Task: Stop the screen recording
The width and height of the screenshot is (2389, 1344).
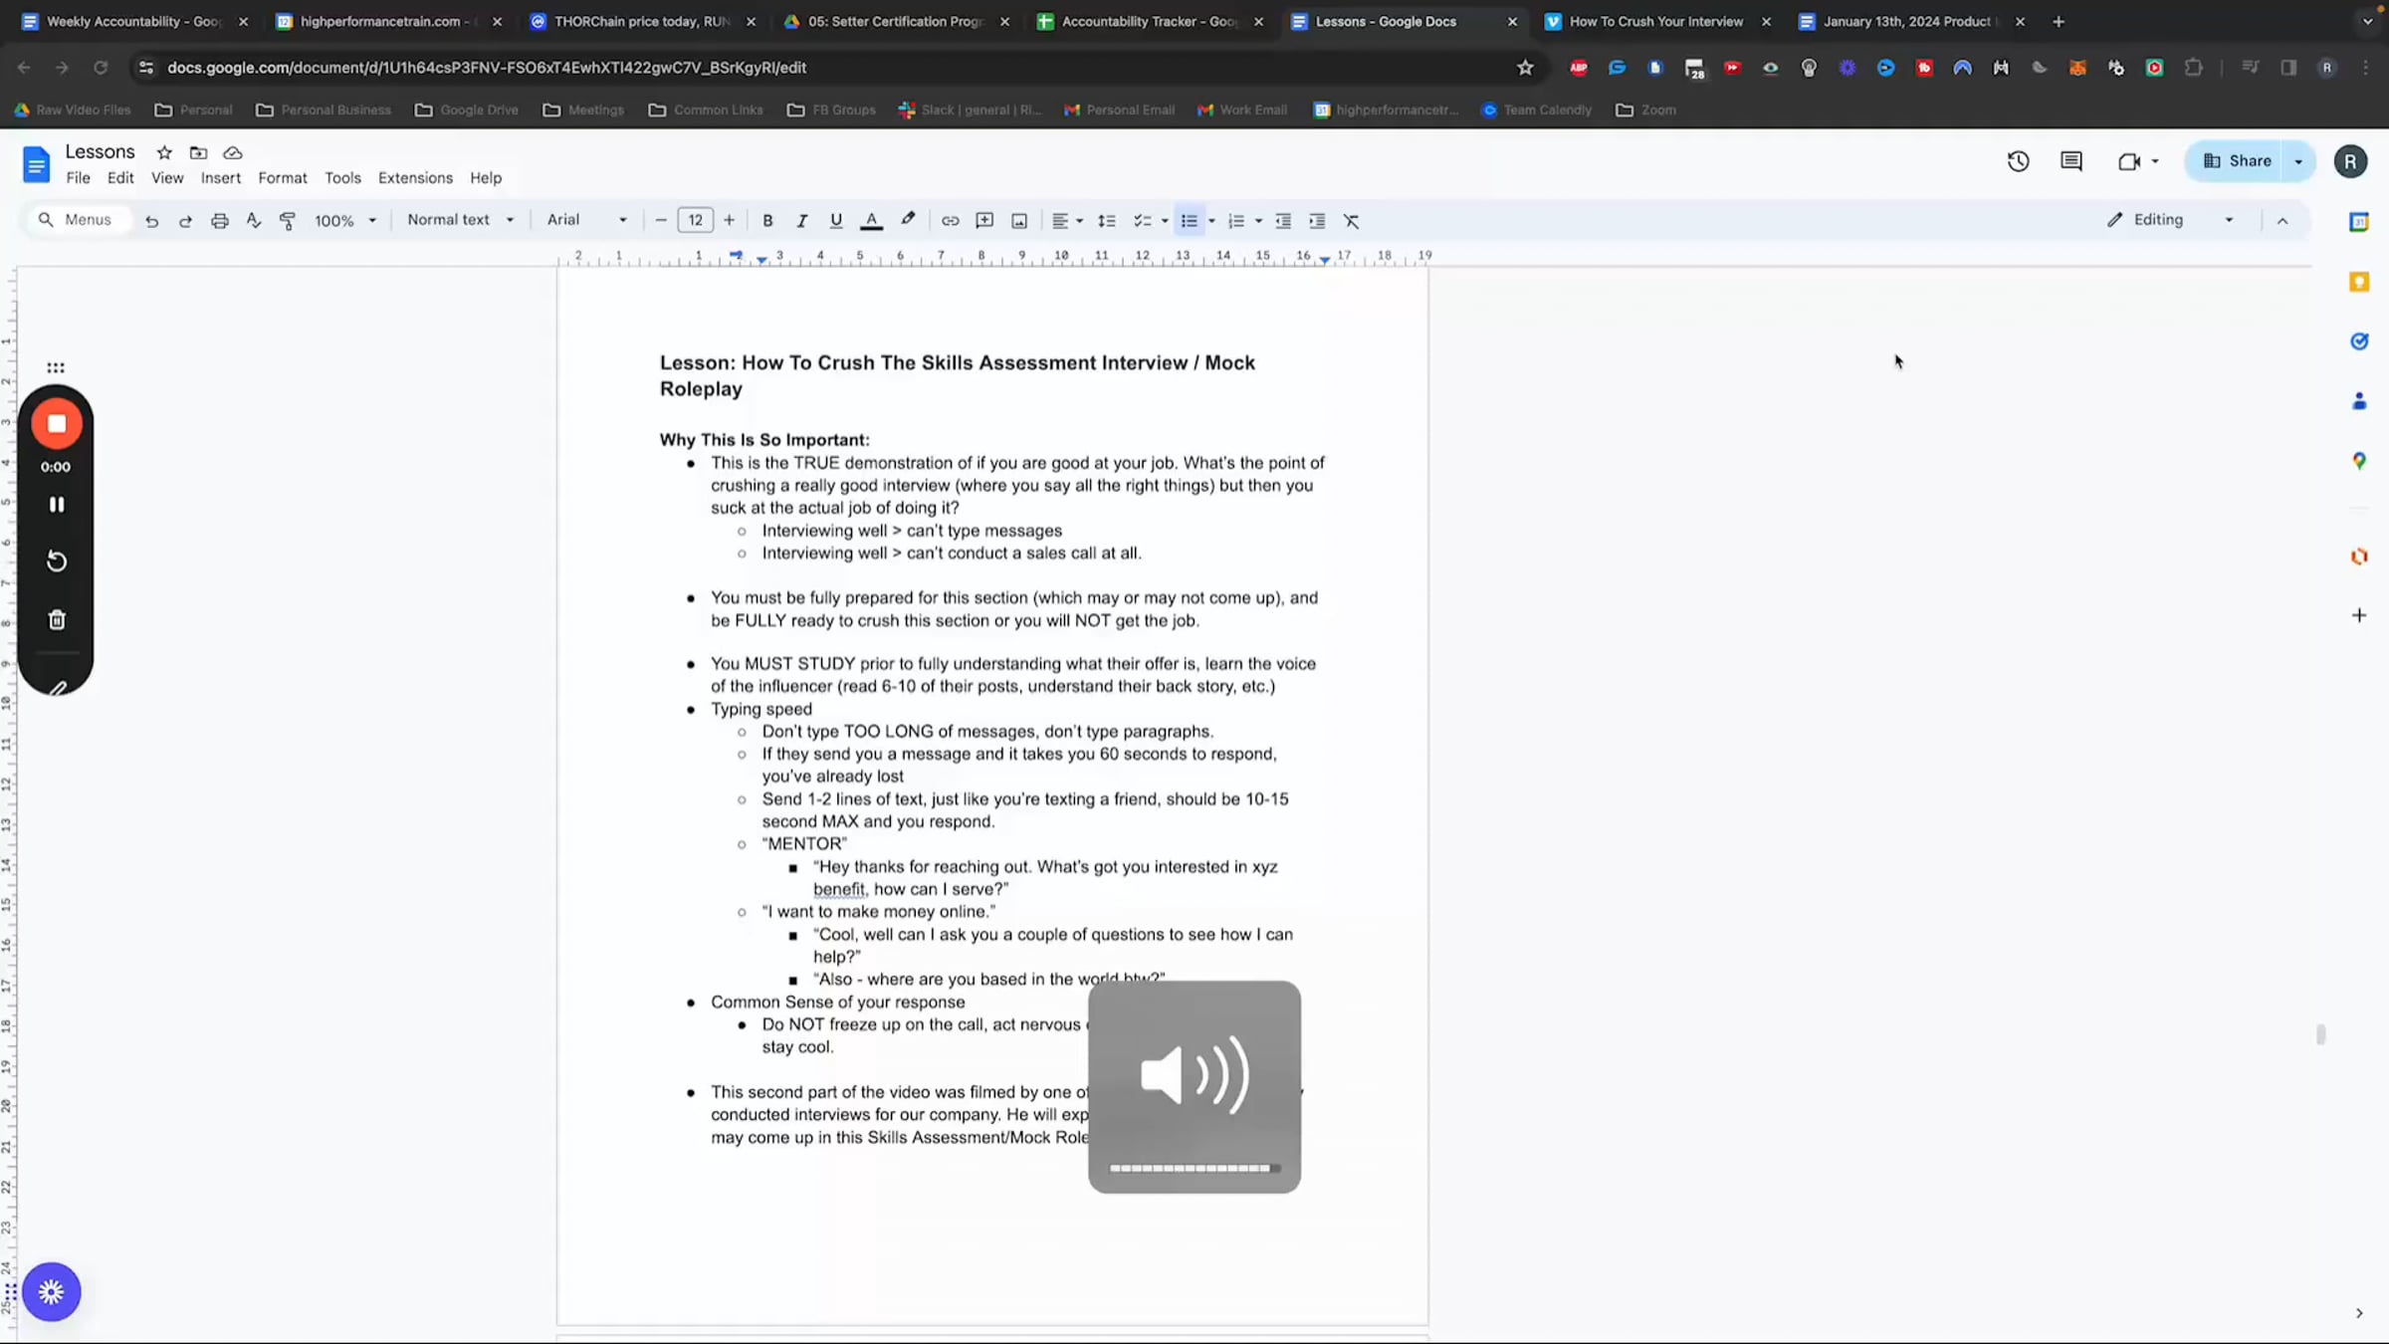Action: pyautogui.click(x=57, y=424)
